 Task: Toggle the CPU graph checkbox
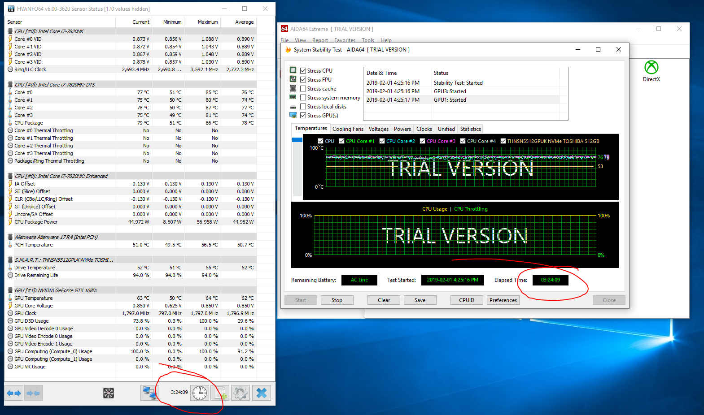tap(320, 141)
